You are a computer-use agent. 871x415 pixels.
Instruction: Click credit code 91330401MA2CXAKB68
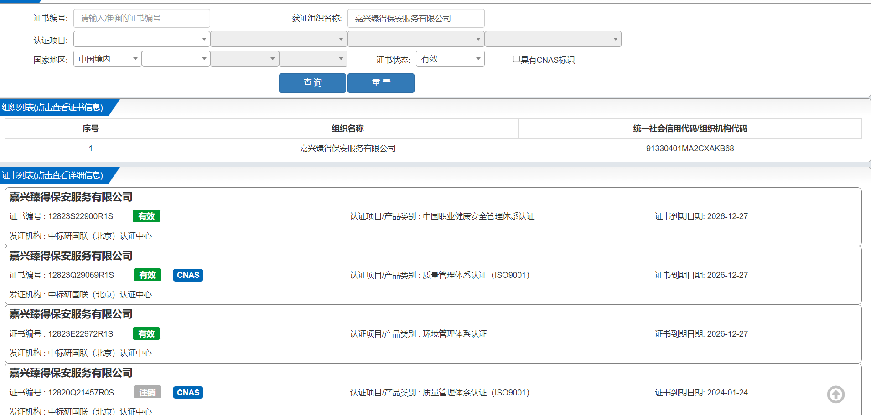click(690, 149)
